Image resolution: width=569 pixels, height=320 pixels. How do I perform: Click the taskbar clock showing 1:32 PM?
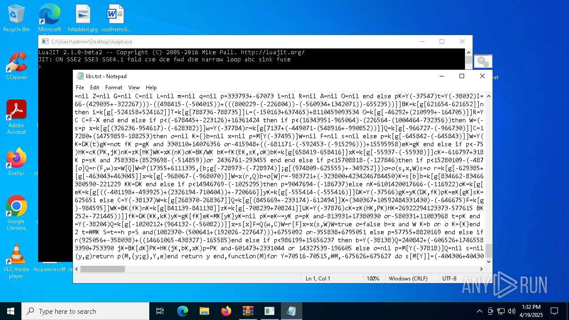(531, 311)
